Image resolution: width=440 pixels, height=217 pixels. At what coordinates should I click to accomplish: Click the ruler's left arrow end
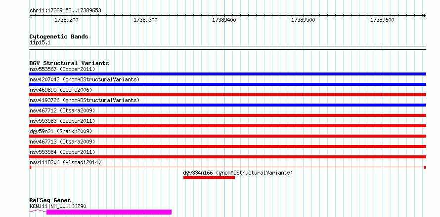tap(31, 15)
